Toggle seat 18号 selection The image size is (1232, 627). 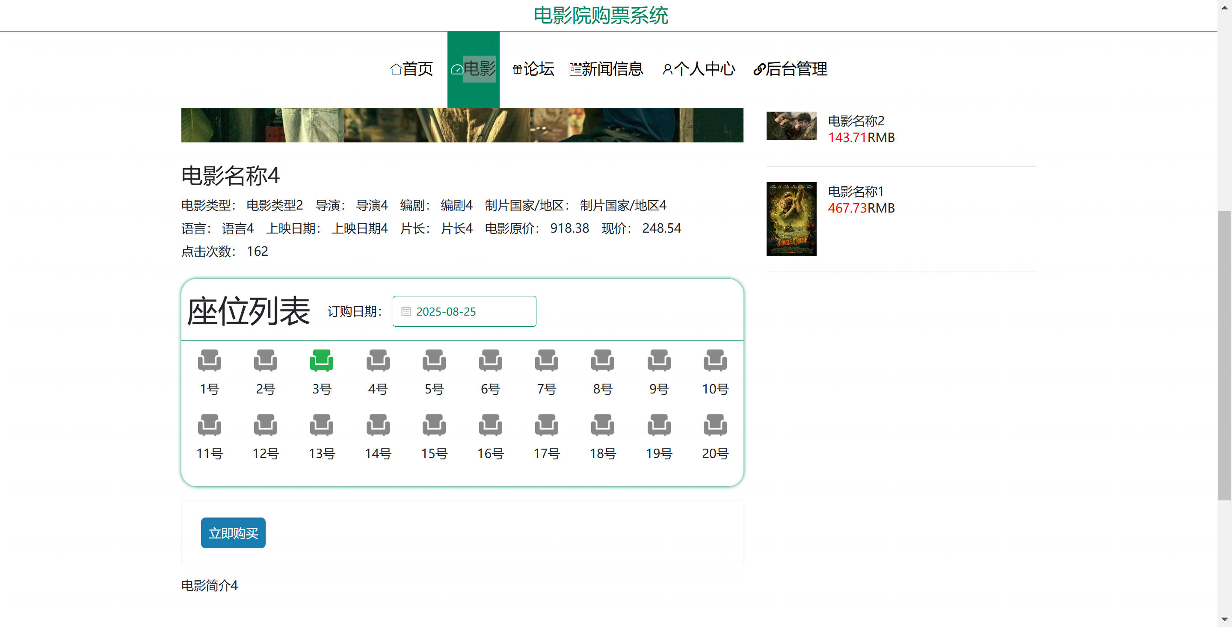click(x=602, y=425)
